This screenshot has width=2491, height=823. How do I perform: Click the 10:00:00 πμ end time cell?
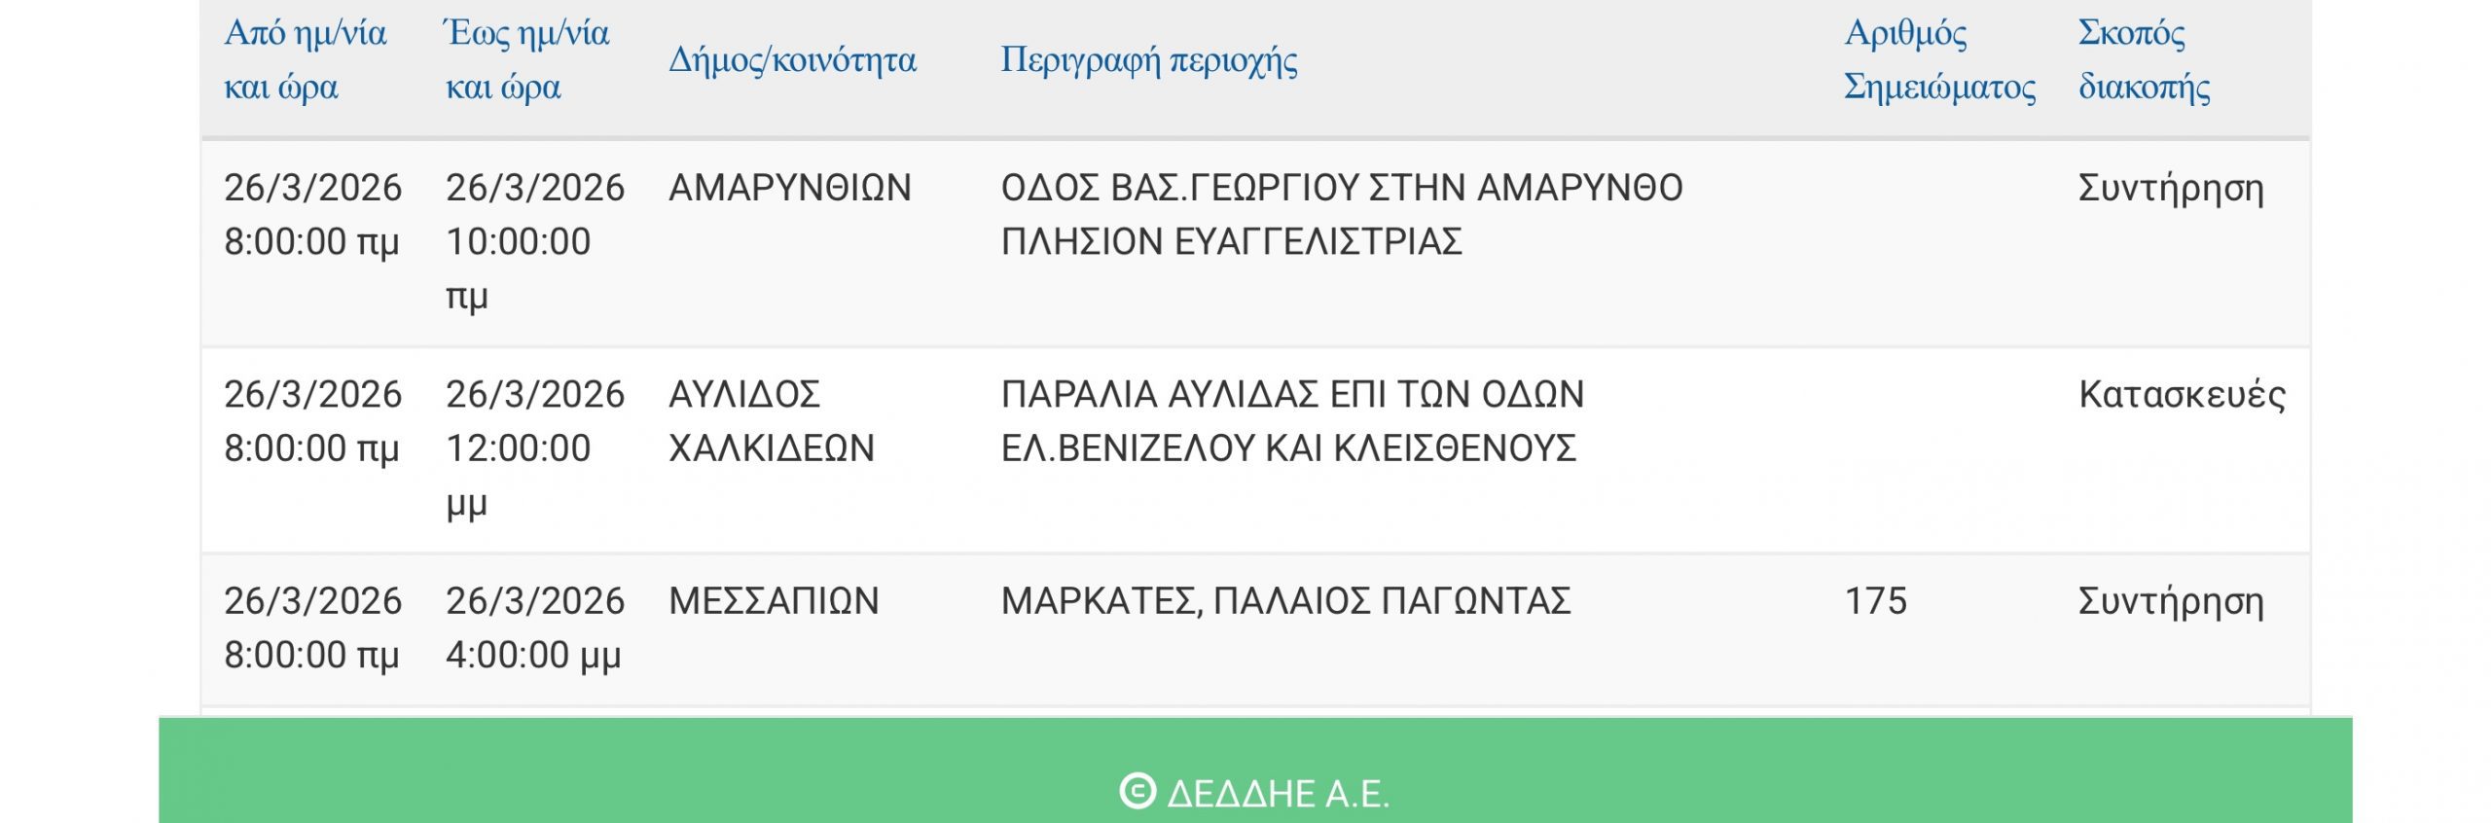pyautogui.click(x=533, y=241)
